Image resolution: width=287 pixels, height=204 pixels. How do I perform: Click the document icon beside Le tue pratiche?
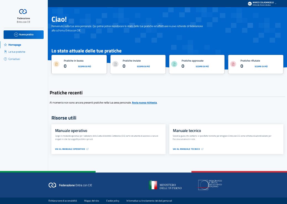click(6, 52)
